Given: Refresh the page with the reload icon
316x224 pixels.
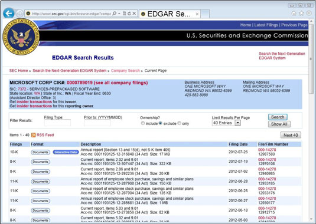Looking at the screenshot, I should pyautogui.click(x=129, y=14).
